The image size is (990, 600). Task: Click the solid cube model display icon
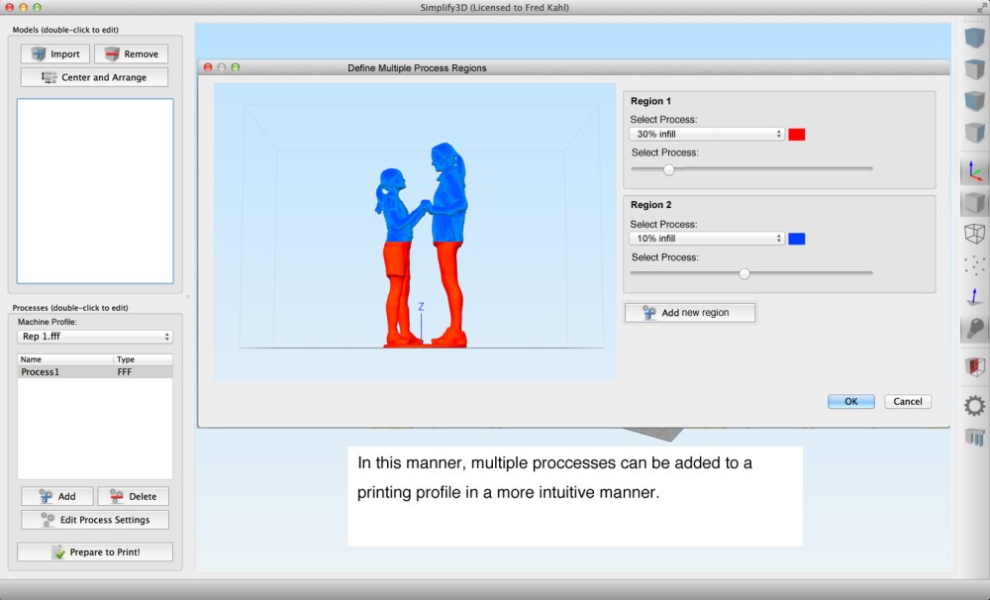tap(974, 203)
